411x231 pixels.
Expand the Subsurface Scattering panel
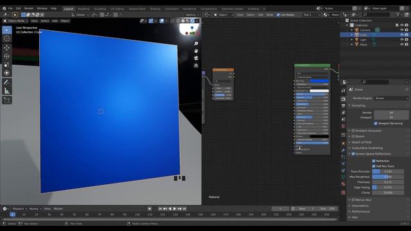pos(367,148)
